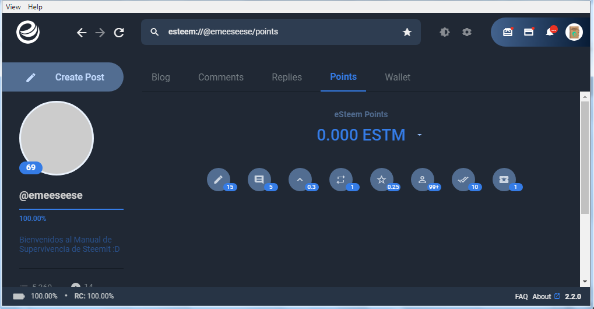Open the FAQ link
594x309 pixels.
coord(521,297)
